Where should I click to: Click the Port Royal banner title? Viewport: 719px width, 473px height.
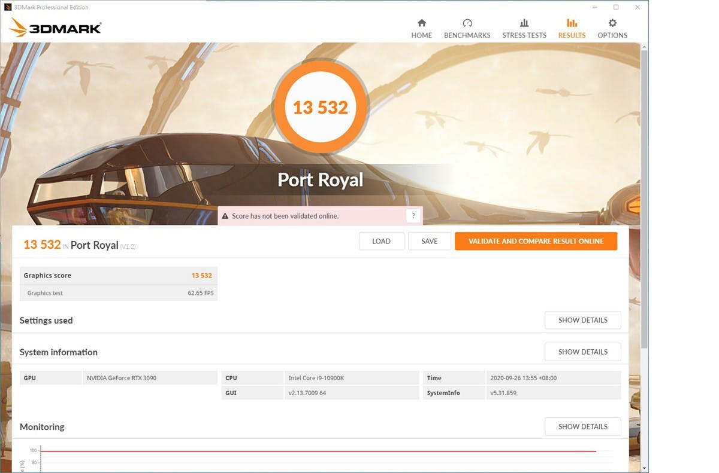(321, 180)
